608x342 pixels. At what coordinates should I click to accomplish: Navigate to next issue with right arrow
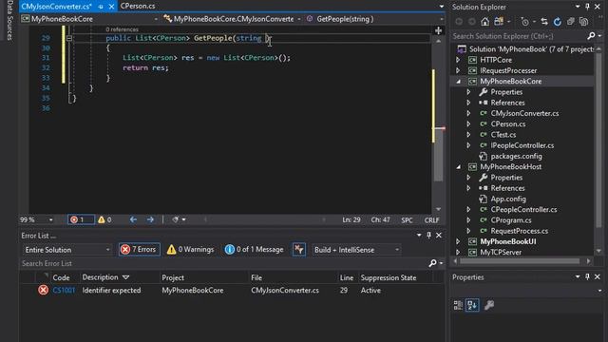150,219
